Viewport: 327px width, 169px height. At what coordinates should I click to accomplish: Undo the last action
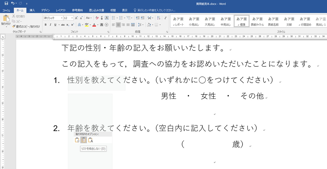[x=13, y=4]
